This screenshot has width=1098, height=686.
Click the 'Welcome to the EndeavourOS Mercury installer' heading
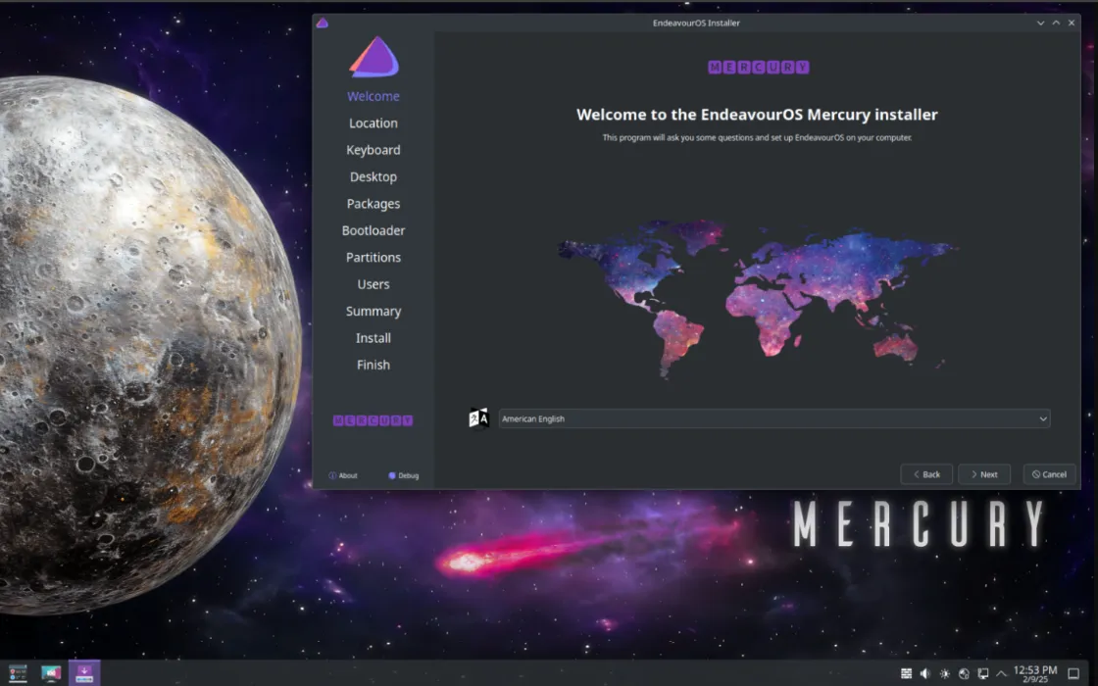(x=757, y=115)
